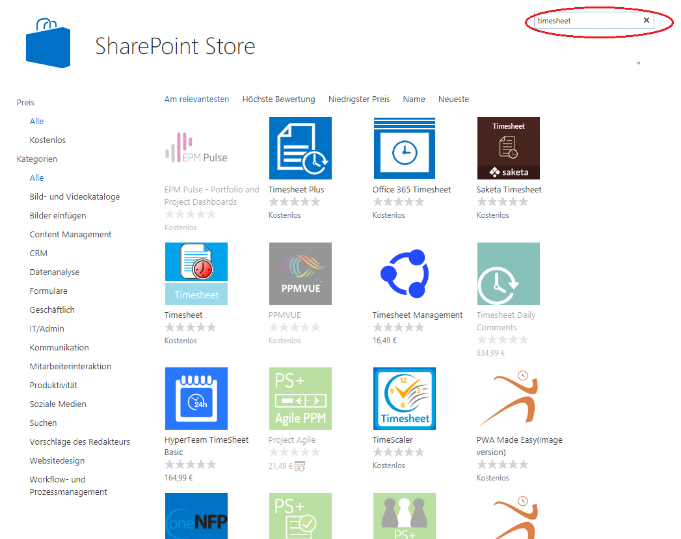Filter by Content Management category
681x539 pixels.
pos(70,234)
